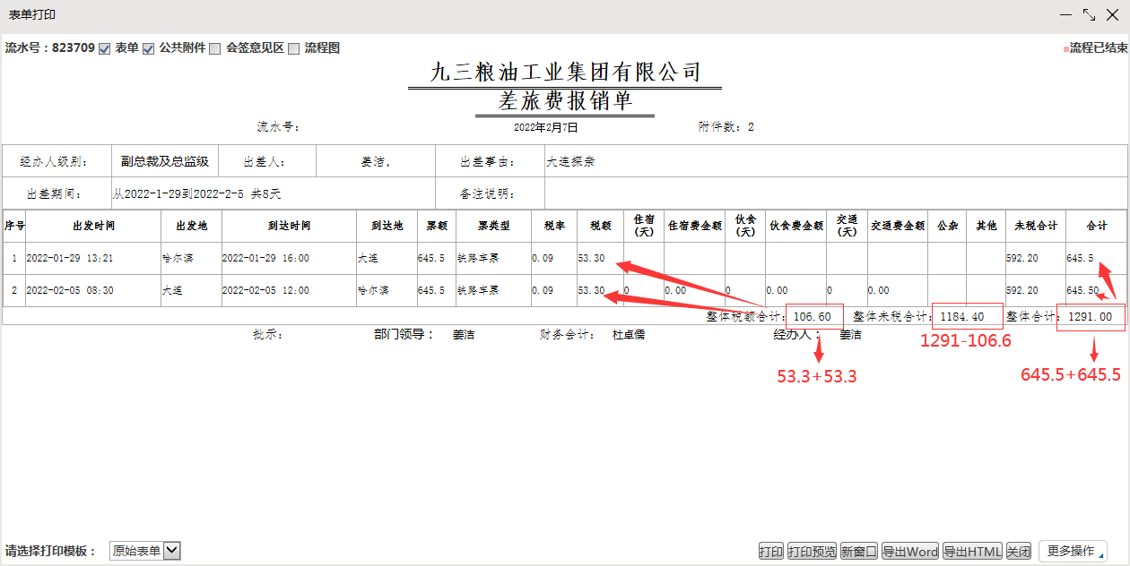Minimize the 表单打印 window

coord(1066,15)
